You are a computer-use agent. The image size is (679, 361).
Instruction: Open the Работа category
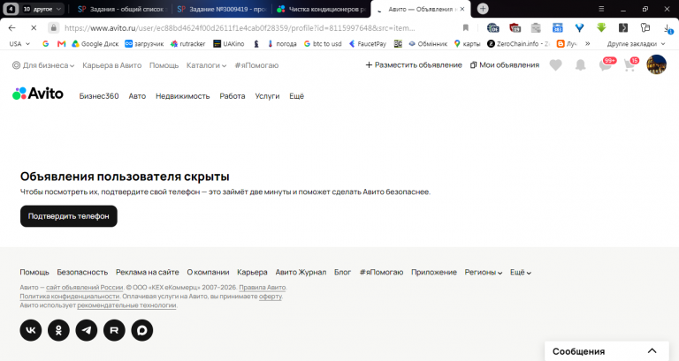[233, 96]
